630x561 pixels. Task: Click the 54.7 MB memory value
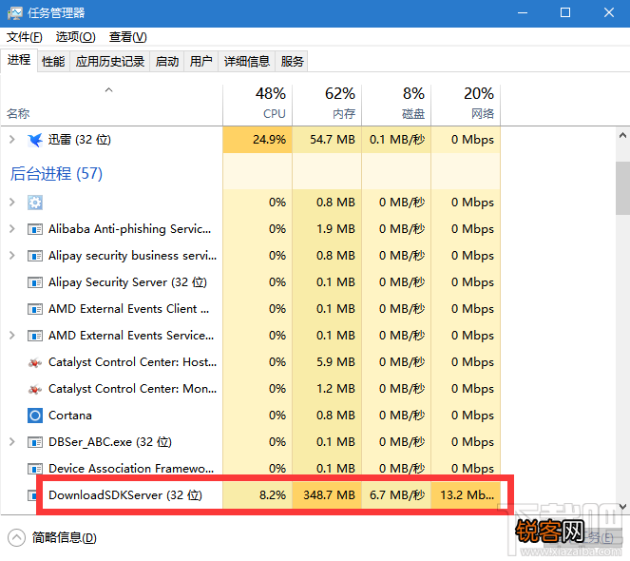333,140
